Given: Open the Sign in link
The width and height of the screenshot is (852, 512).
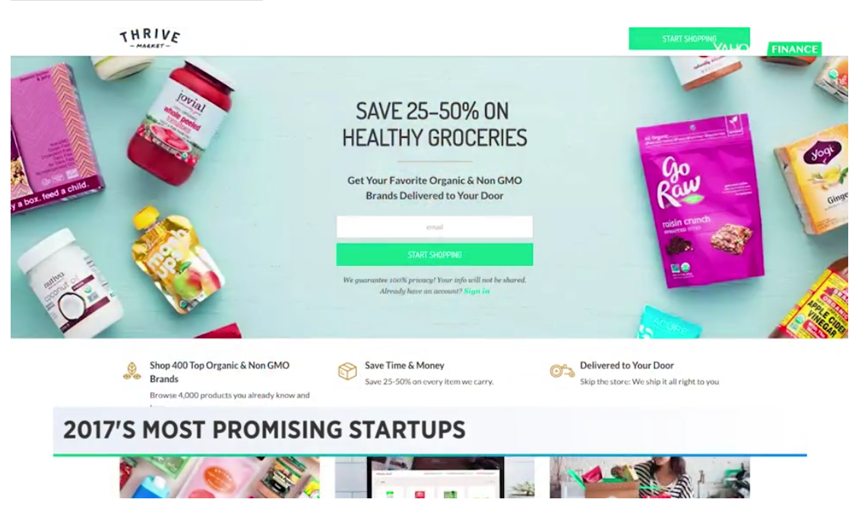Looking at the screenshot, I should pos(477,291).
